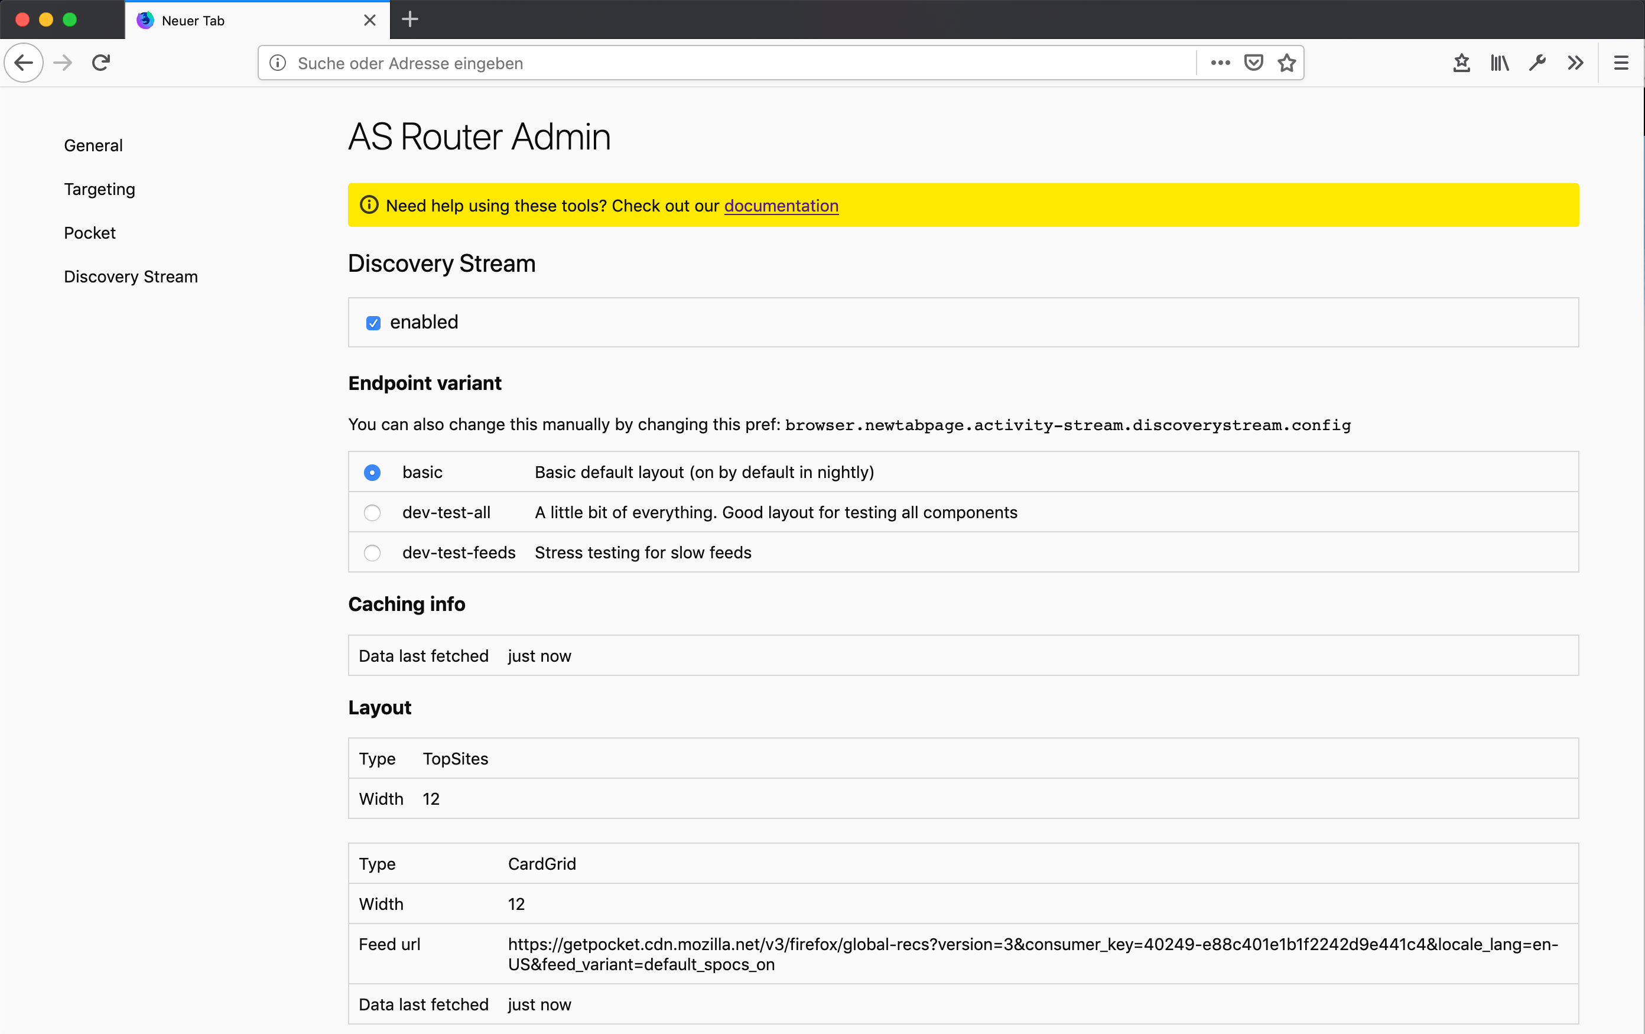Expand the toolbar overflow chevron

(x=1575, y=63)
